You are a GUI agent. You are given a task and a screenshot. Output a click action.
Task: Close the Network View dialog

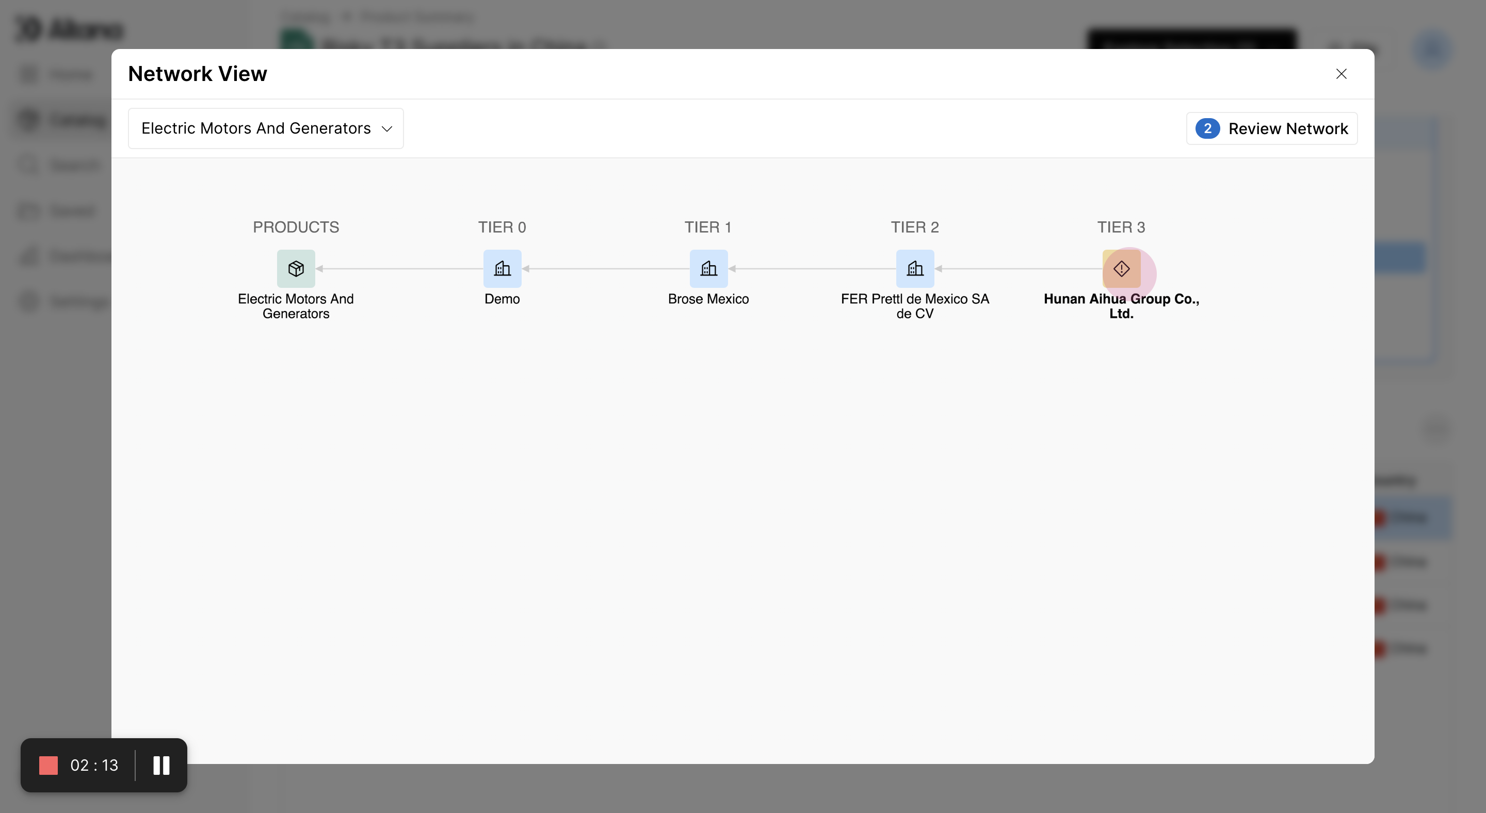[x=1341, y=74]
